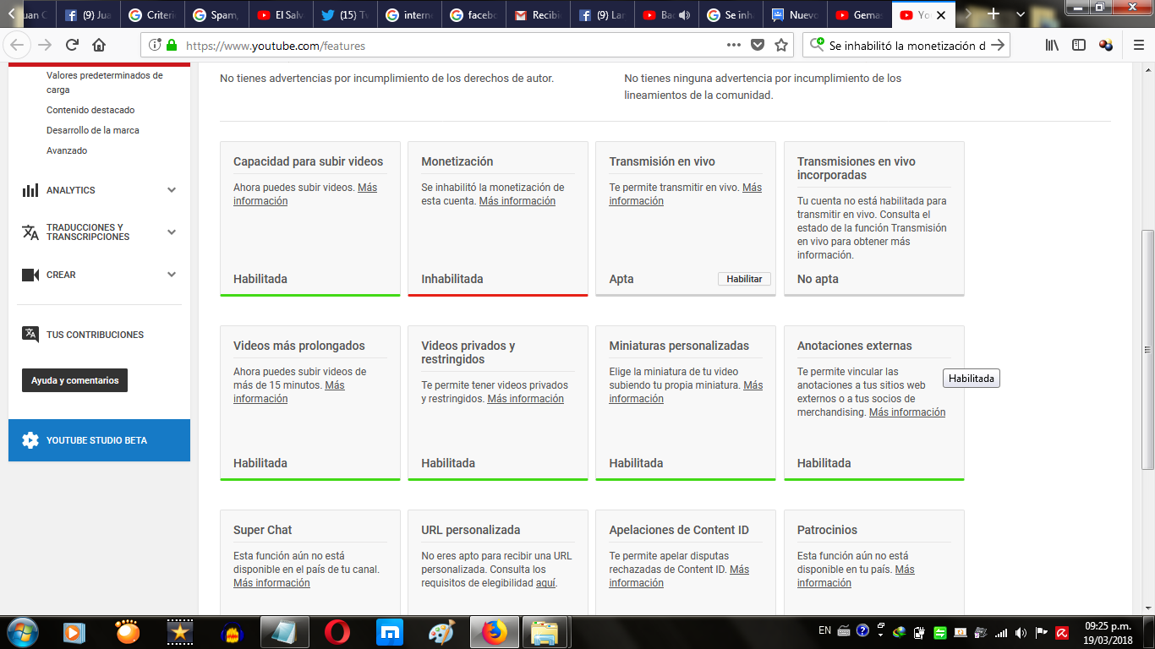Open 'Más información' under Videos privados y restringidos
This screenshot has width=1155, height=649.
click(525, 399)
